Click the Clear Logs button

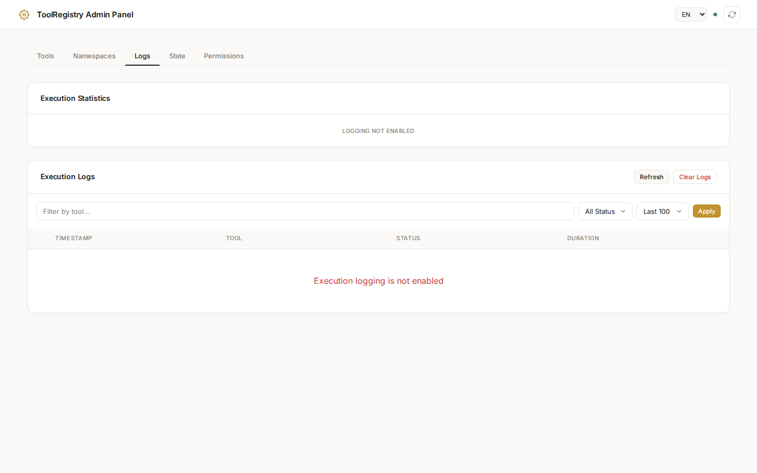click(x=695, y=177)
